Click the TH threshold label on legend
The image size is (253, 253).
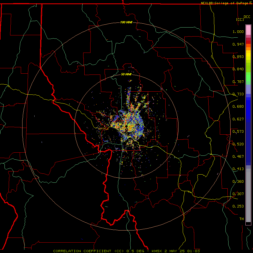pos(241,219)
